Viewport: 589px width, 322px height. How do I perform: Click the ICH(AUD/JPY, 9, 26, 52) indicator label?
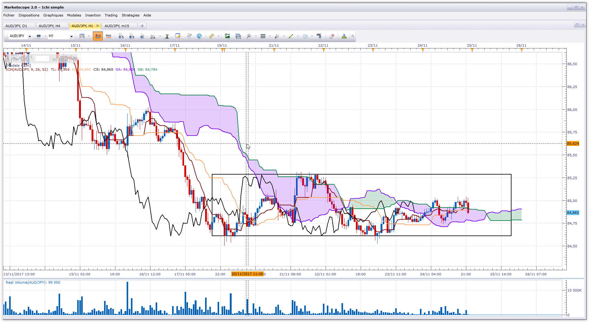coord(27,69)
